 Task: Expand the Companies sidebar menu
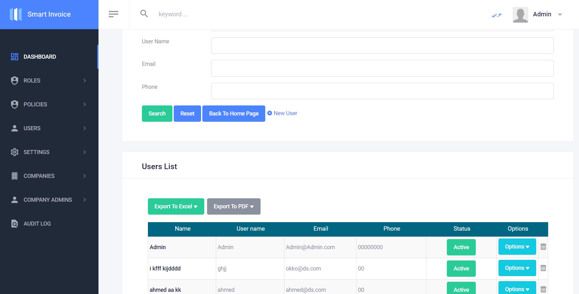pyautogui.click(x=49, y=176)
